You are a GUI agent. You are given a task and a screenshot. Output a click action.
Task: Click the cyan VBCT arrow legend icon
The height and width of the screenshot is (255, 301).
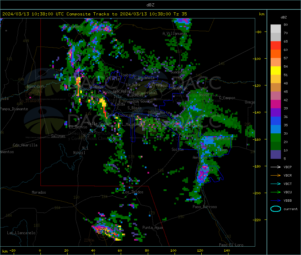click(276, 184)
